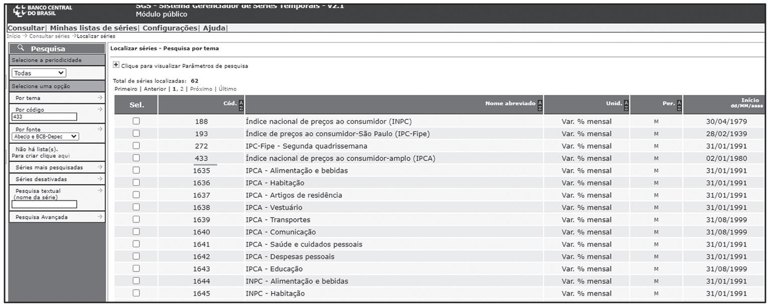Click date 02/01/1980 for IPCA
The image size is (770, 307).
click(726, 158)
